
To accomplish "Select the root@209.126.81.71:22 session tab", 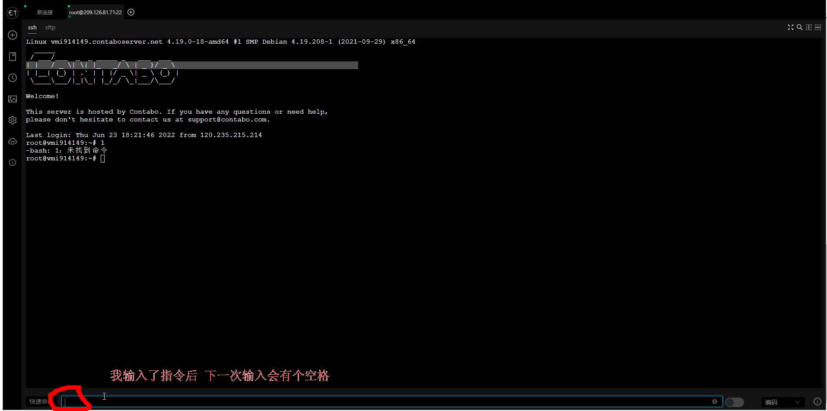I will coord(95,12).
